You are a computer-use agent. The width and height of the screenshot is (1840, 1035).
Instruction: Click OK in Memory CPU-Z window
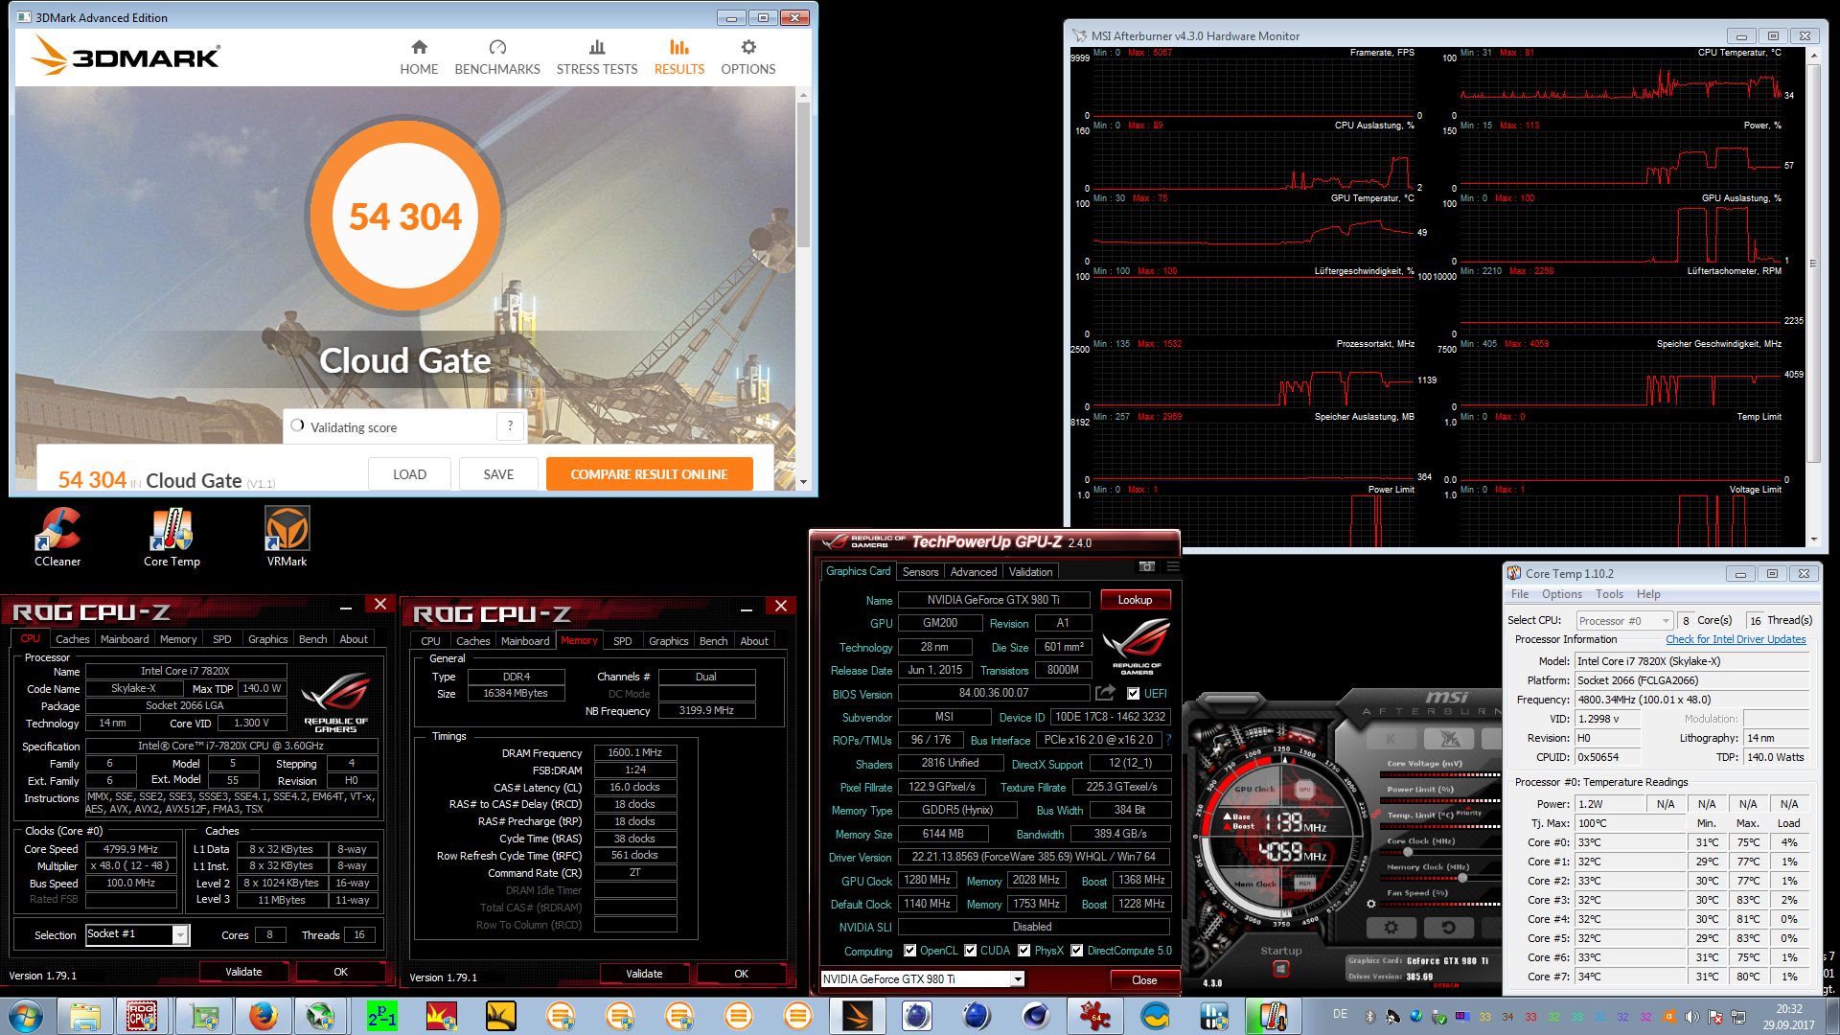click(x=741, y=974)
